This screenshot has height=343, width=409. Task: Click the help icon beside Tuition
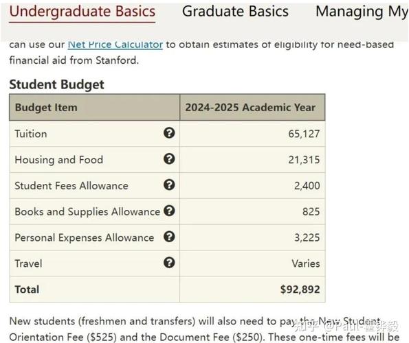pos(169,133)
